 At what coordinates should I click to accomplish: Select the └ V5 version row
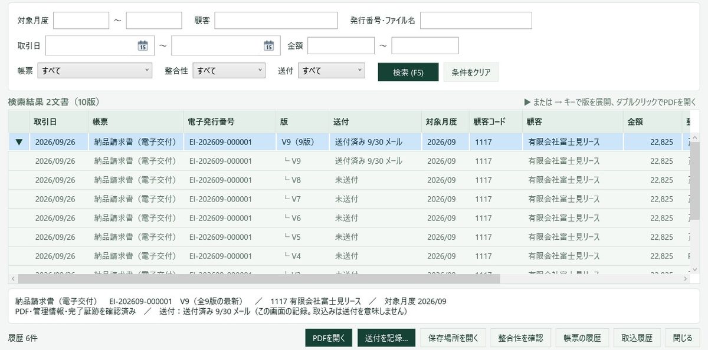click(349, 237)
